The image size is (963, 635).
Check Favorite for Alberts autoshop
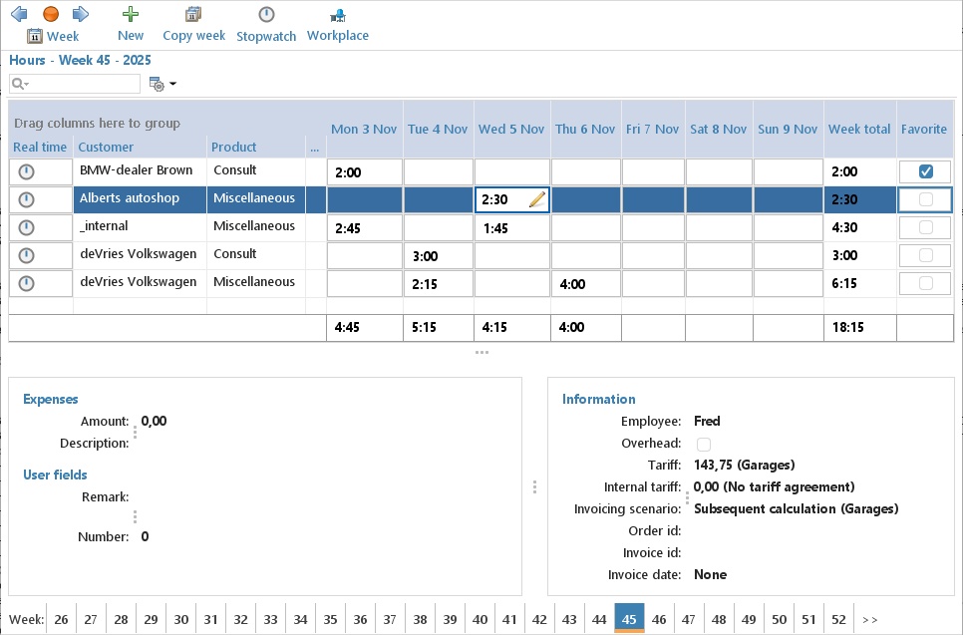[x=925, y=199]
